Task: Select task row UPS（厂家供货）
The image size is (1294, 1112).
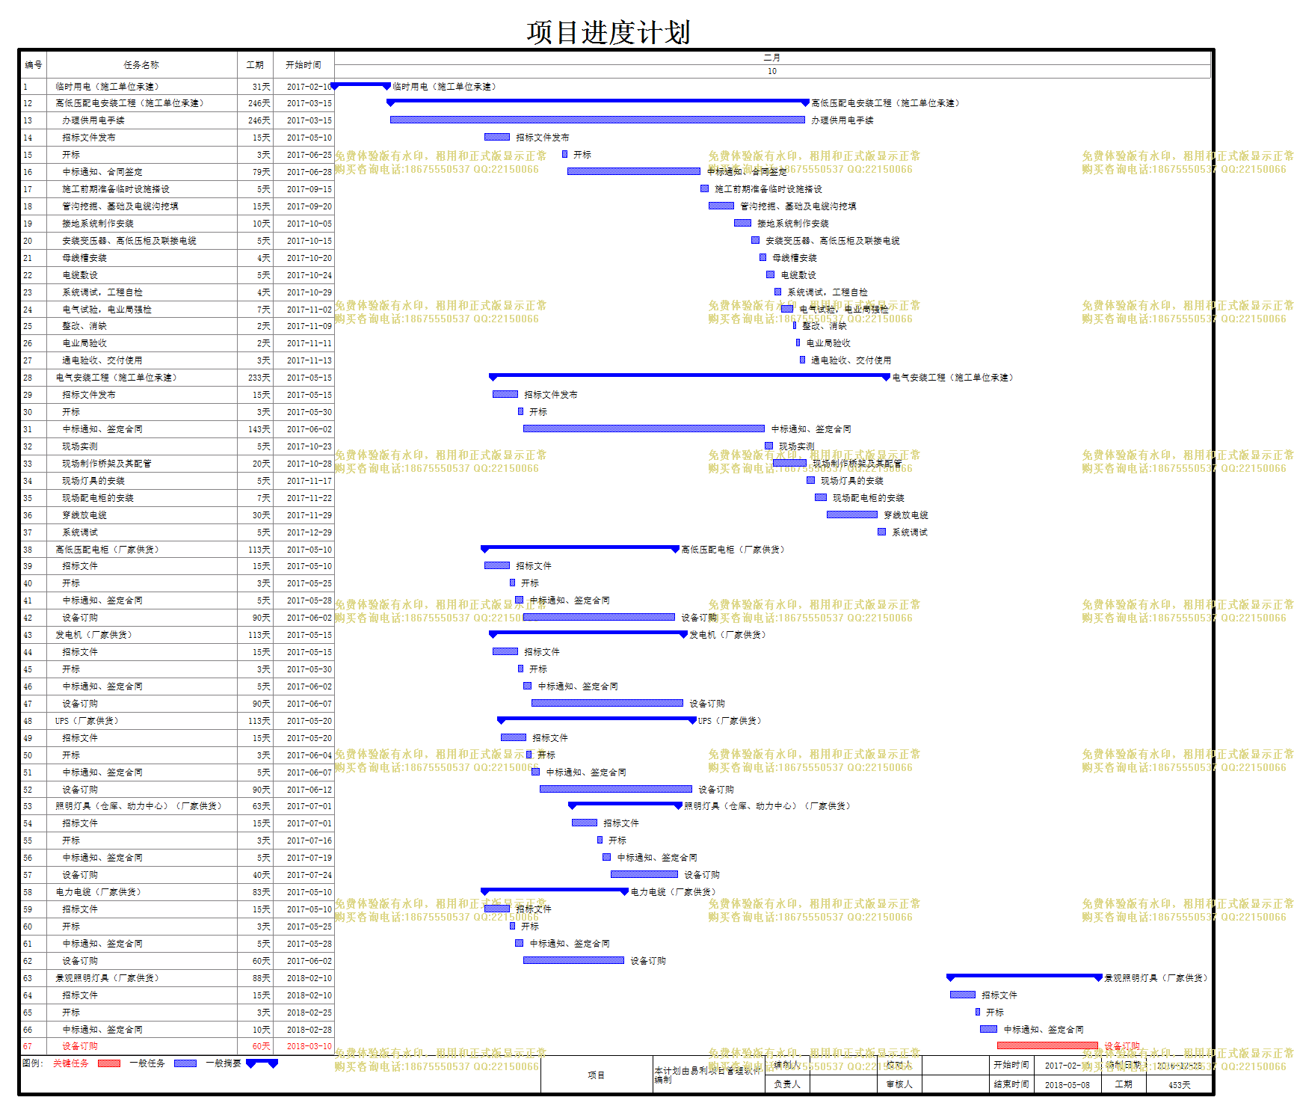Action: [177, 721]
